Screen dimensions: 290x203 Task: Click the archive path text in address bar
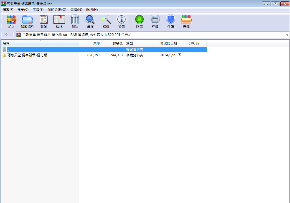pos(77,35)
